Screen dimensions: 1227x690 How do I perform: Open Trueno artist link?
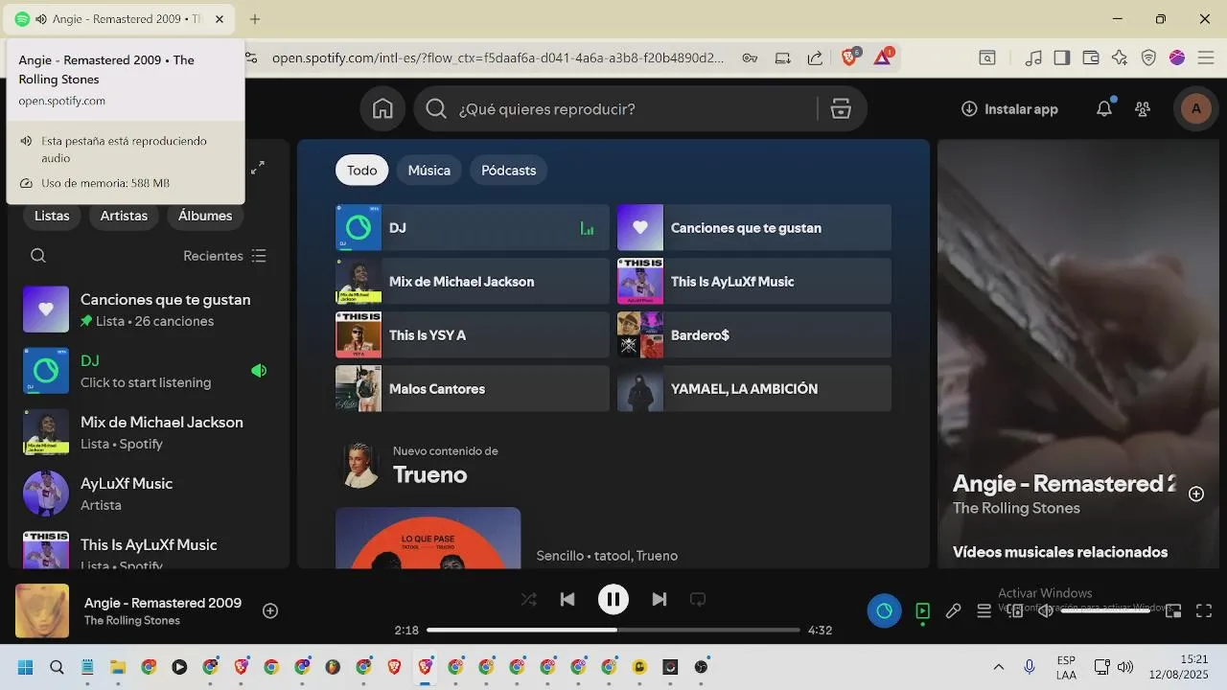click(430, 475)
